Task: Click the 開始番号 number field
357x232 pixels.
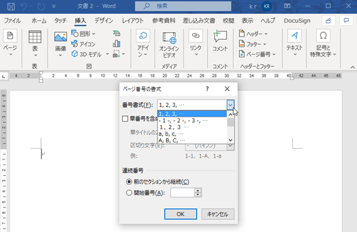Action: tap(183, 193)
